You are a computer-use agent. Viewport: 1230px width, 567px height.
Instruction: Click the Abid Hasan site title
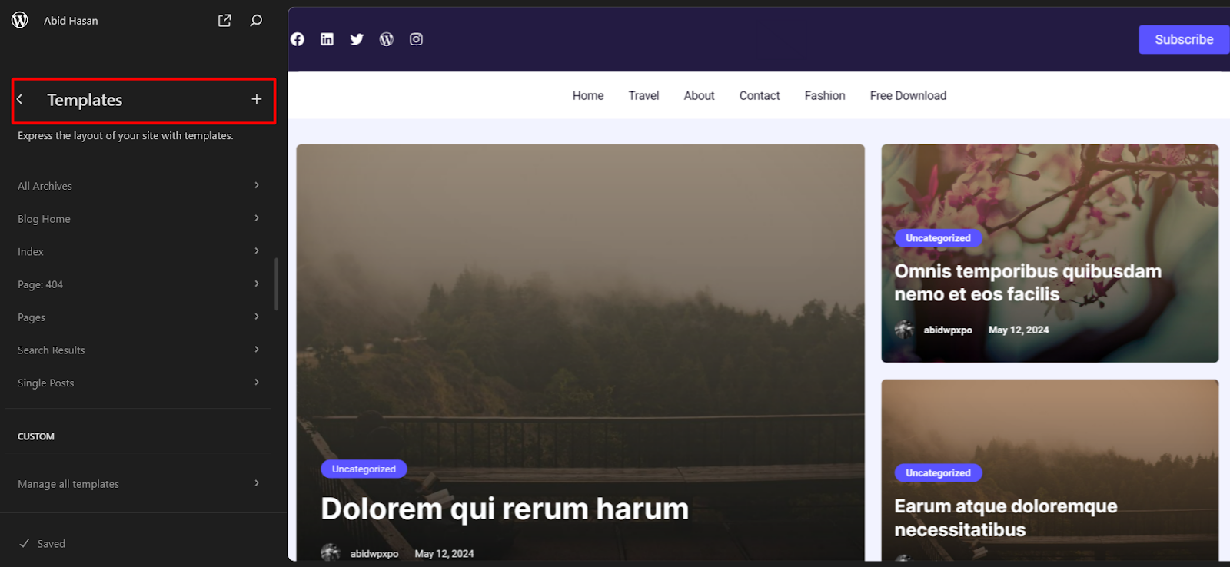pos(71,21)
